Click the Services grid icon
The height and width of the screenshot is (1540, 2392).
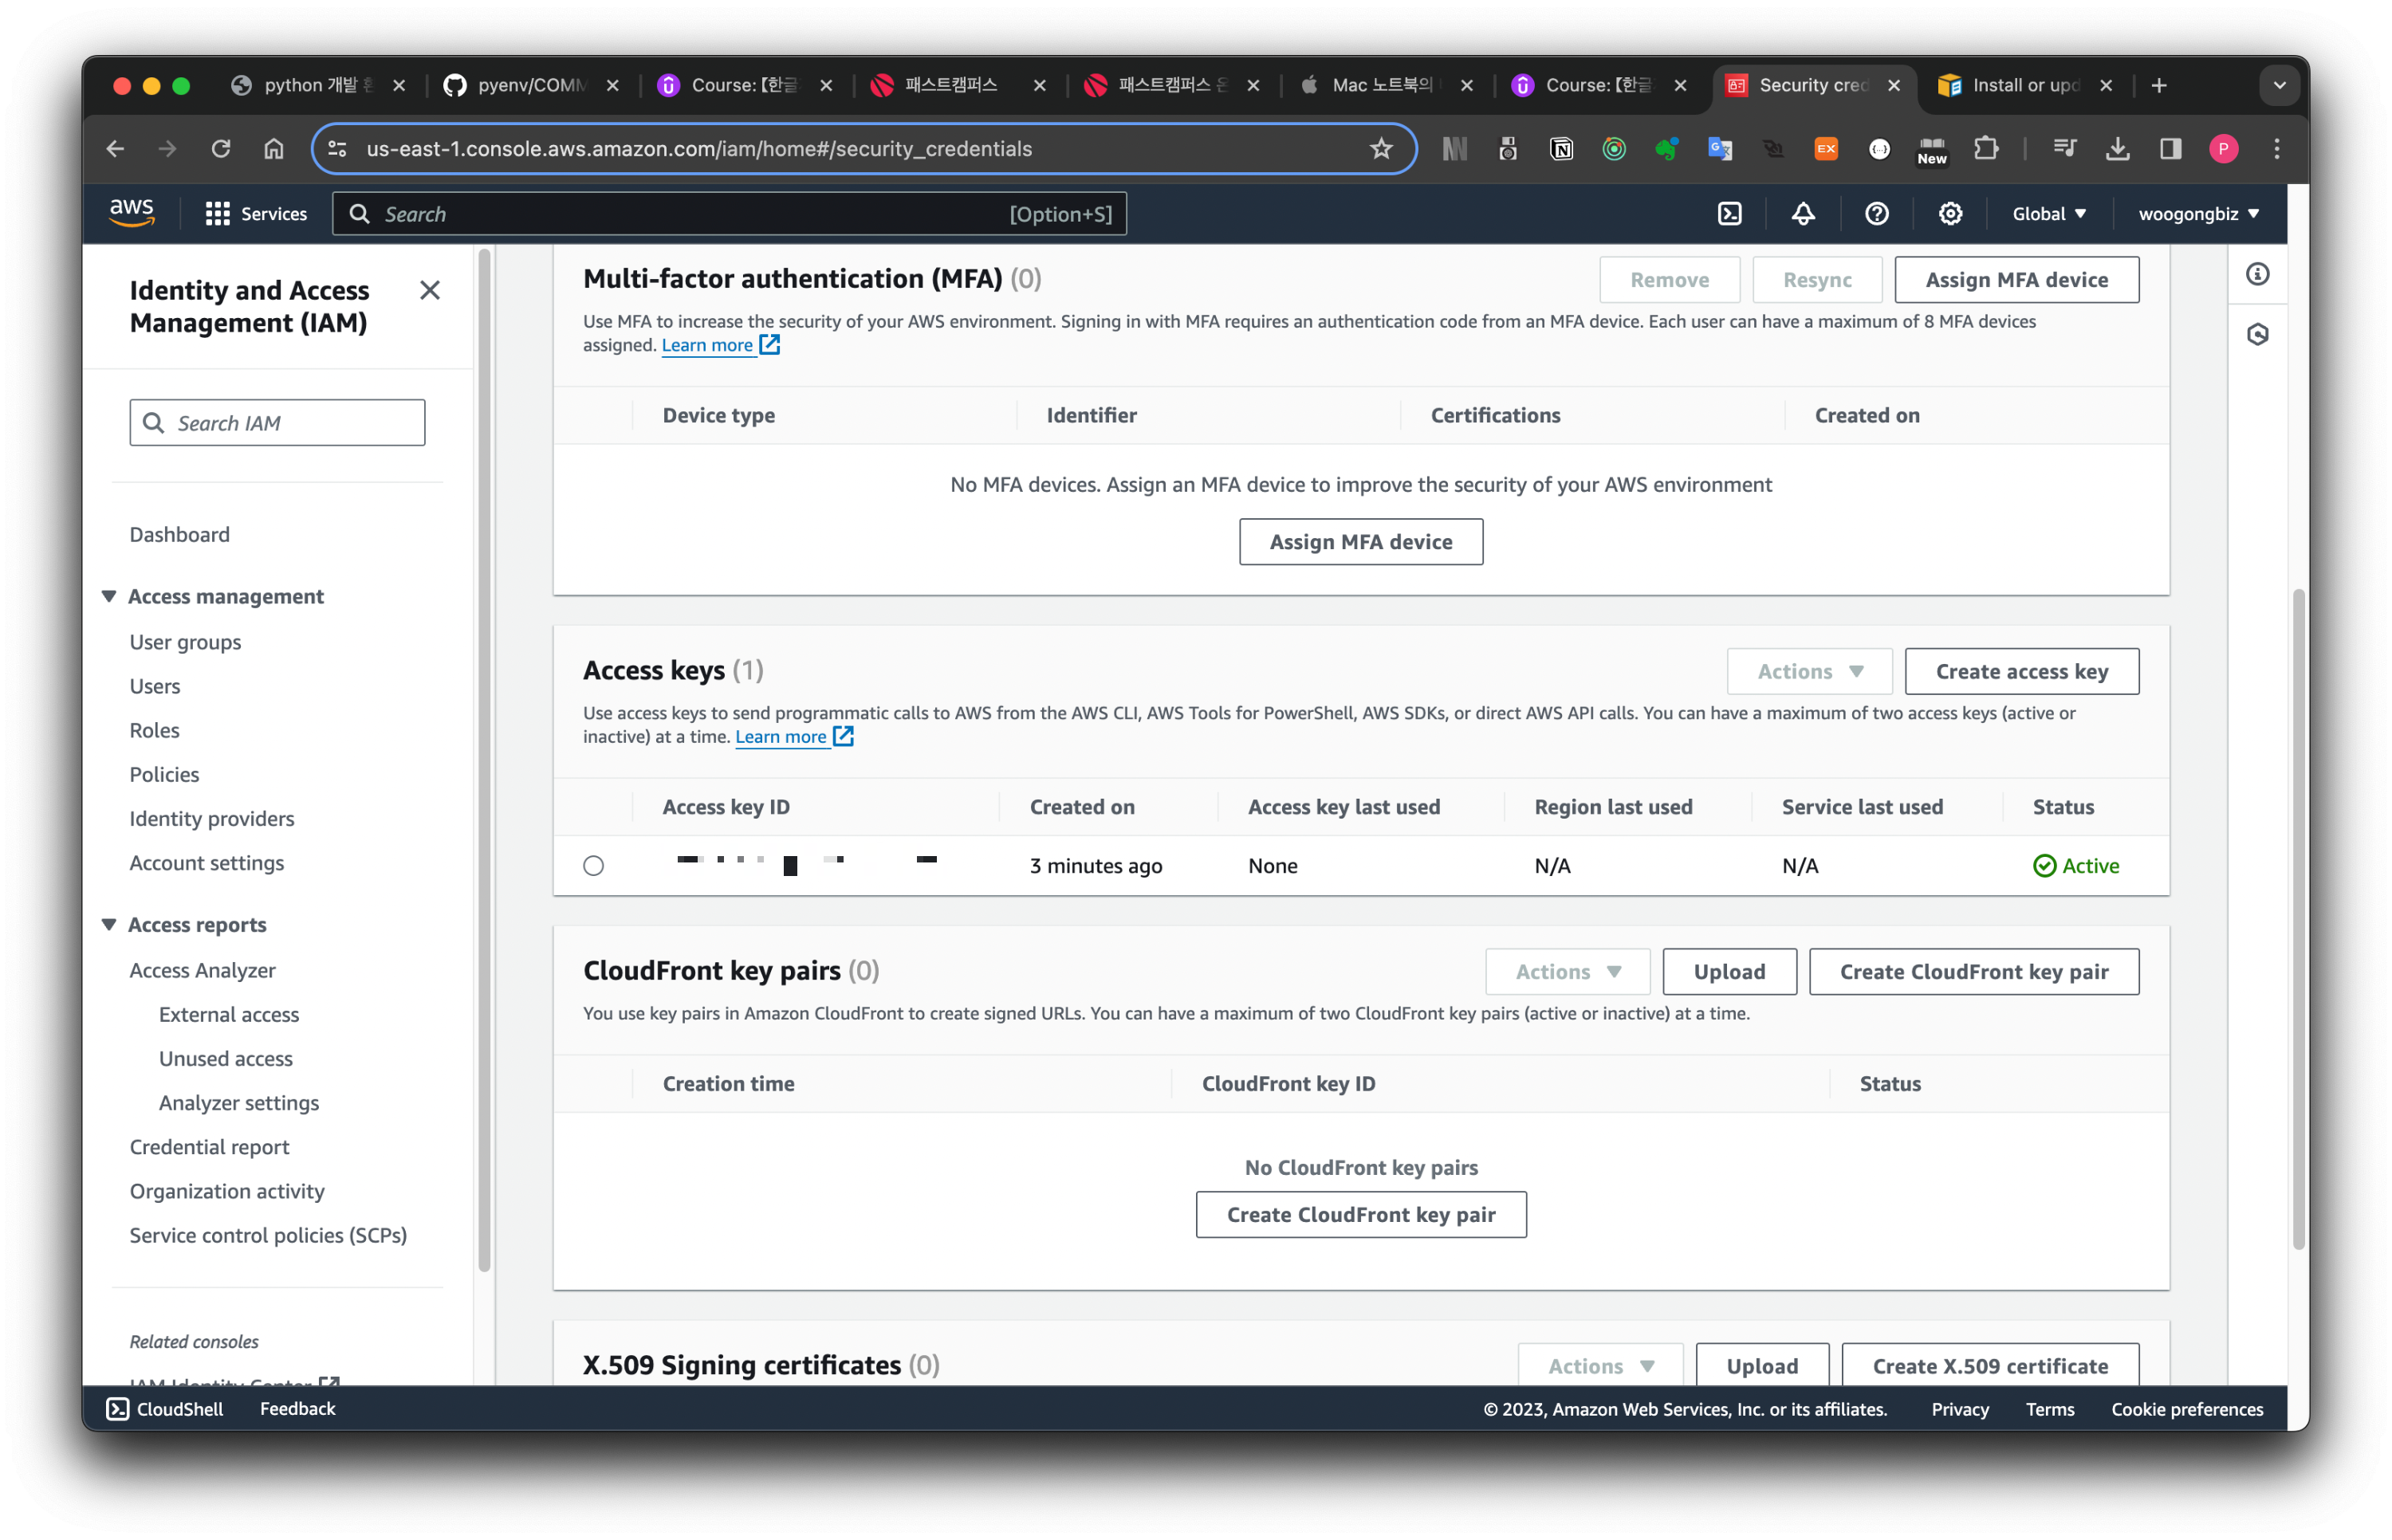(217, 213)
